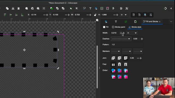Open the start marker dropdown
175x98 pixels.
116,51
